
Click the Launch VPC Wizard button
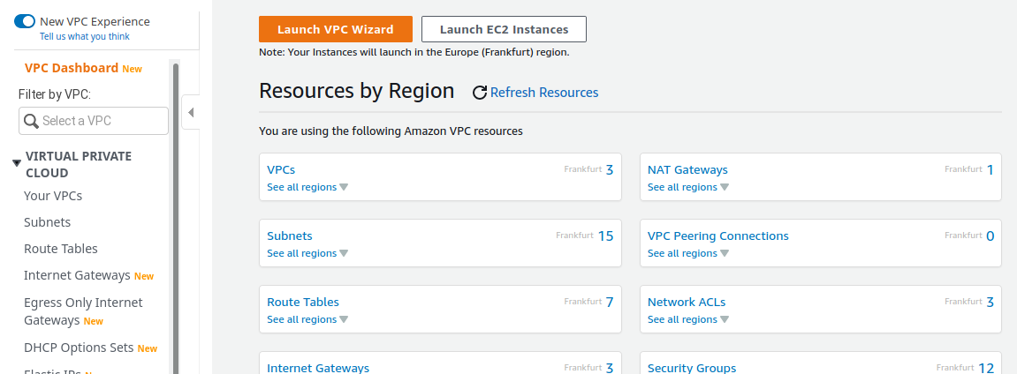tap(336, 29)
